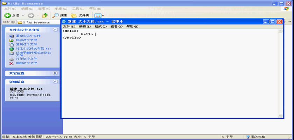Collapse the 详细信息 panel
Screen dimensions: 294x140
pos(55,82)
